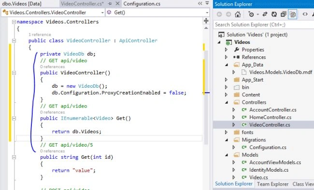Collapse the App_Data folder

[227, 65]
